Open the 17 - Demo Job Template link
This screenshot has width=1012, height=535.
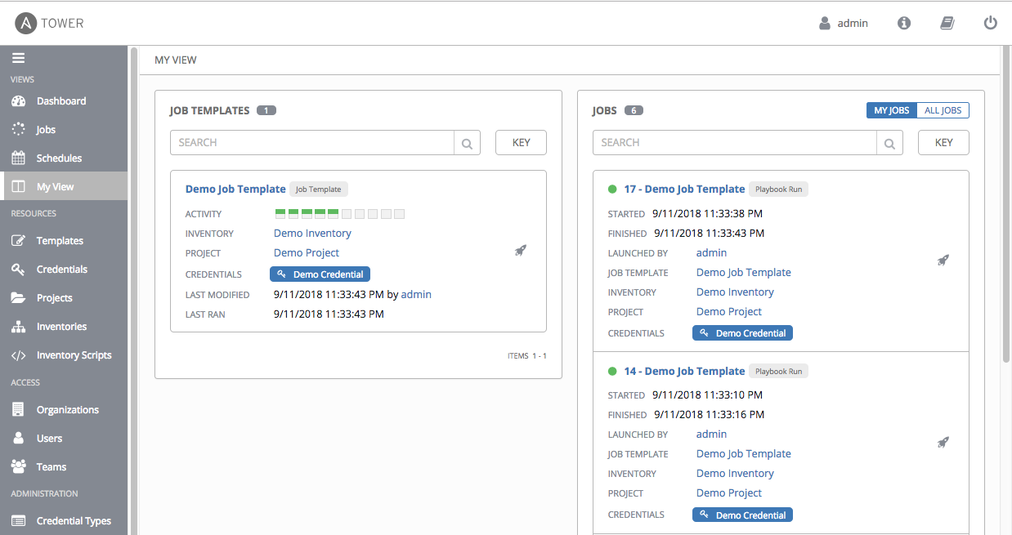point(684,189)
